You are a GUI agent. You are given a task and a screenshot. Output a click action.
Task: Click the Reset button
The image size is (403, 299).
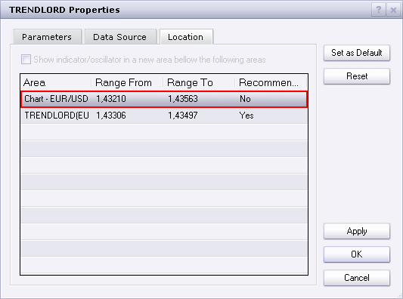pos(357,76)
